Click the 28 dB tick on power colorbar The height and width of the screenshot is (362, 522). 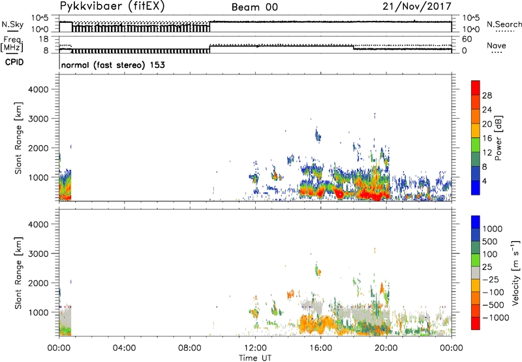(x=487, y=95)
